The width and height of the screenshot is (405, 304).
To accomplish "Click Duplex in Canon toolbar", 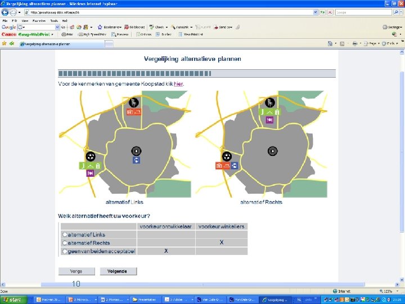I will click(164, 34).
